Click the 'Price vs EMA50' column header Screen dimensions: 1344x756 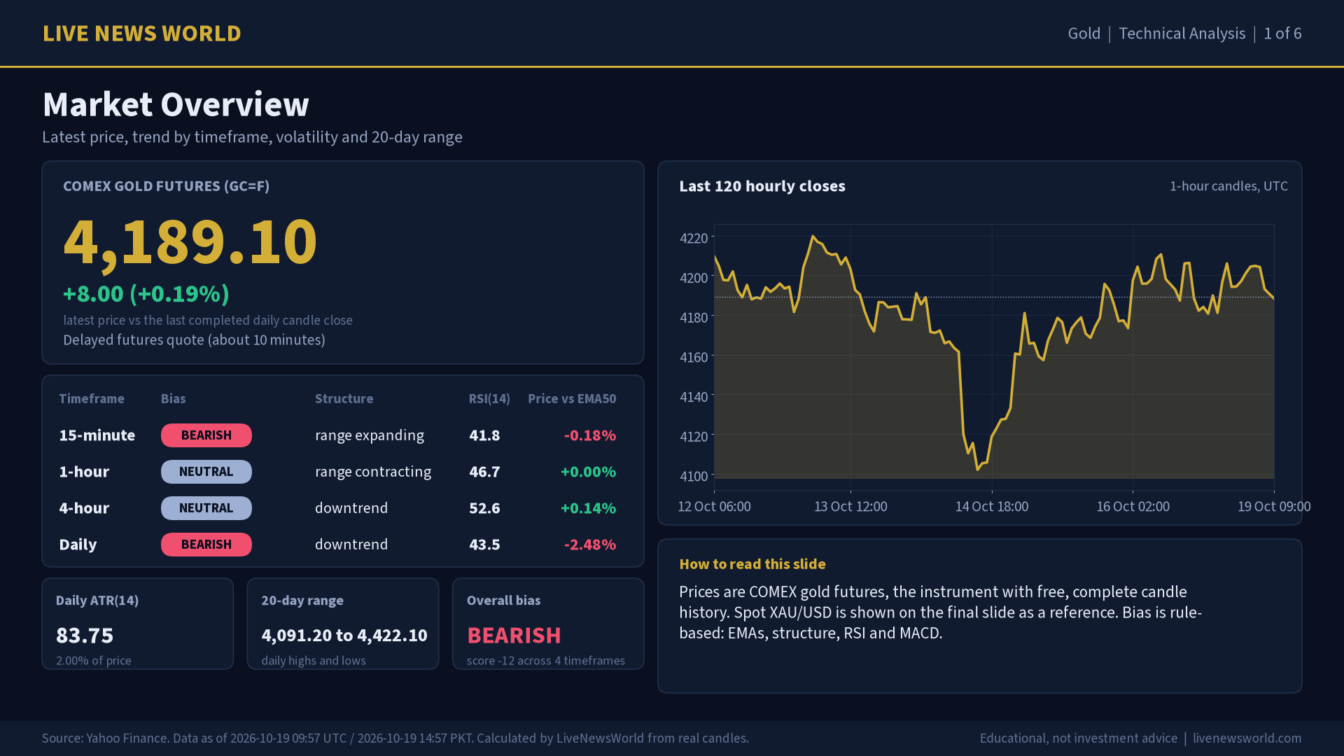[x=572, y=399]
